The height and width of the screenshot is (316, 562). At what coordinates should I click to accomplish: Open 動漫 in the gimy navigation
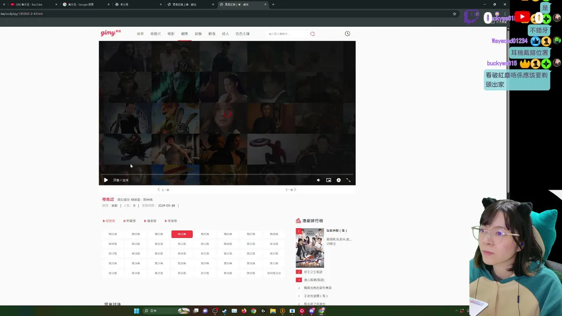(x=212, y=34)
